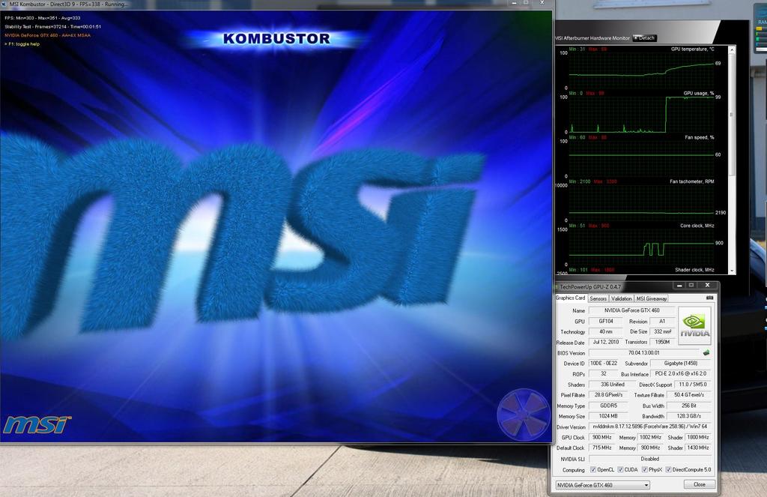767x497 pixels.
Task: Click the Driver Version field
Action: (650, 427)
